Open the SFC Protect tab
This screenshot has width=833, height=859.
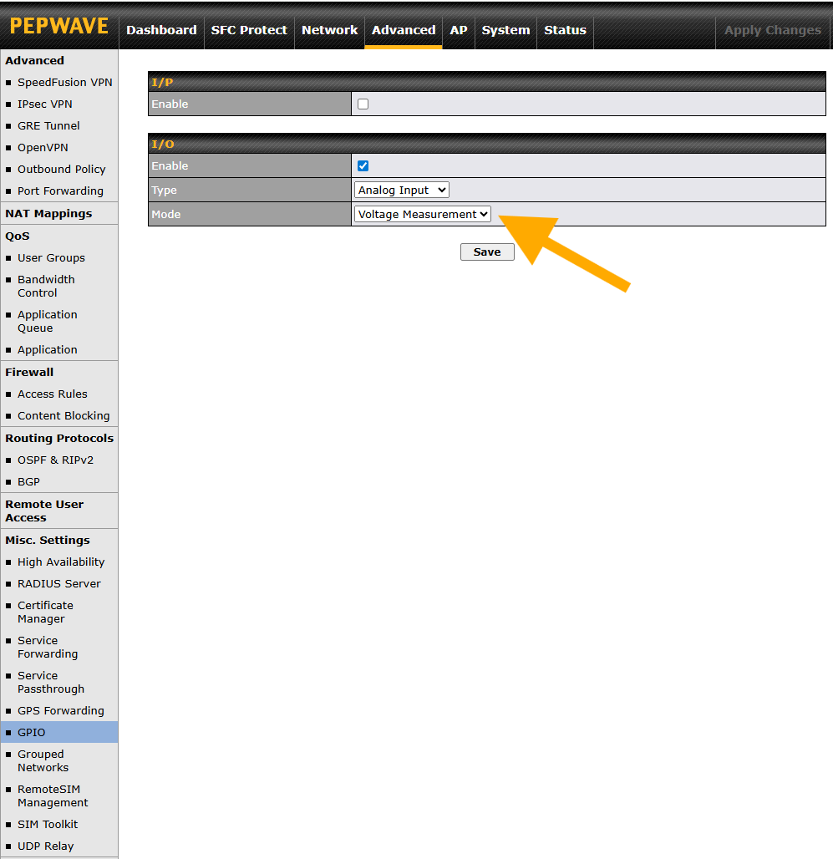(x=249, y=30)
